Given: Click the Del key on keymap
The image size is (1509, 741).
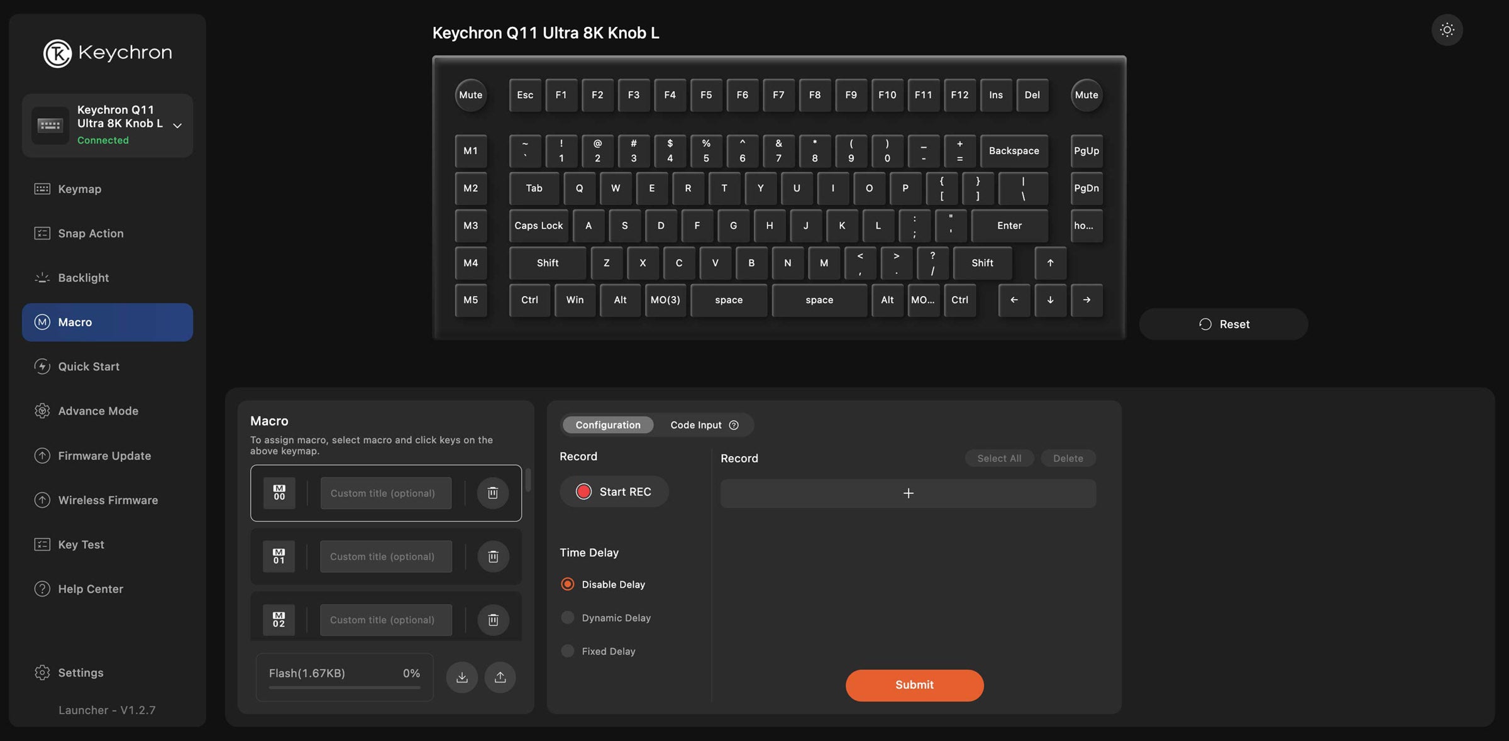Looking at the screenshot, I should [x=1032, y=95].
